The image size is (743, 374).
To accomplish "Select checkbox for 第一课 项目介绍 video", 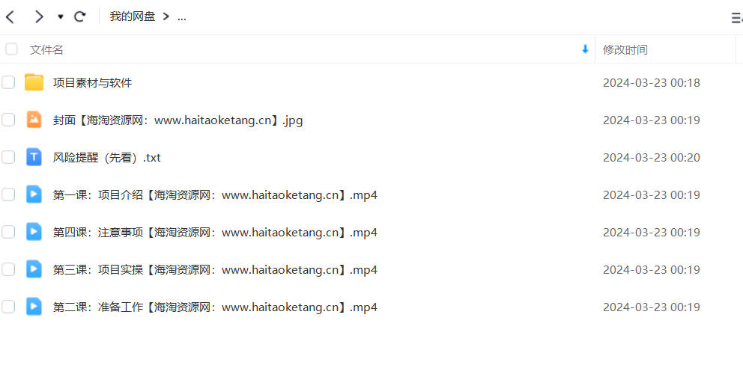I will coord(8,194).
